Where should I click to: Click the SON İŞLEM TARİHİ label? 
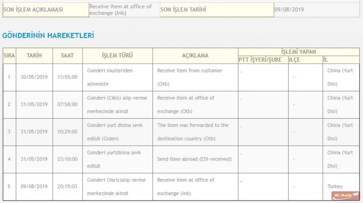pyautogui.click(x=183, y=10)
